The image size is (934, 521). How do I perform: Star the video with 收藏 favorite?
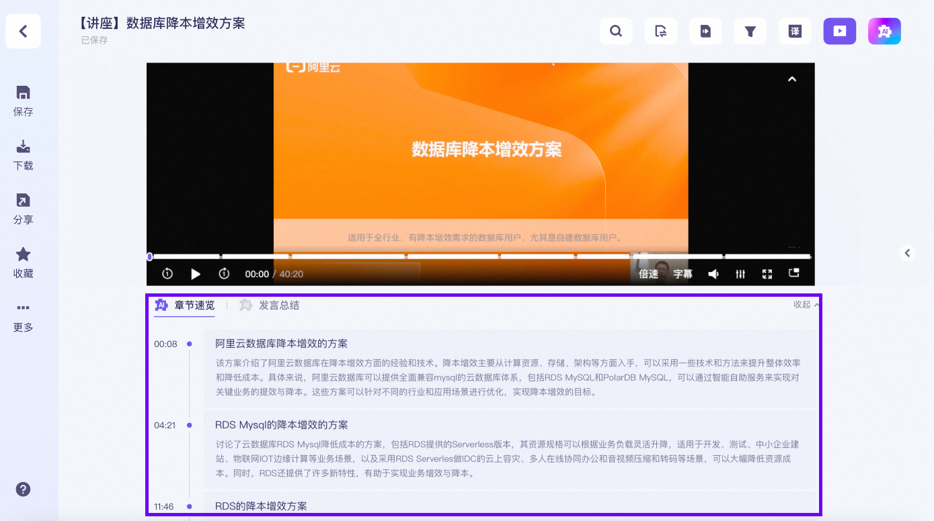point(23,260)
